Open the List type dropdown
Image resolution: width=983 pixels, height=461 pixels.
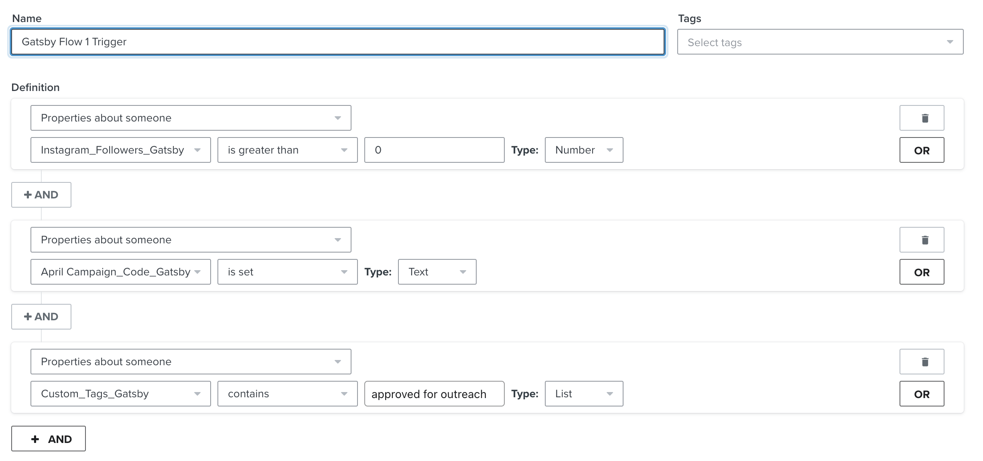click(584, 394)
